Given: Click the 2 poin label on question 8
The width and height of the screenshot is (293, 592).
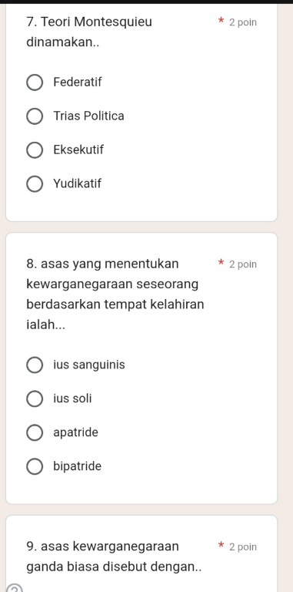Looking at the screenshot, I should (x=243, y=264).
